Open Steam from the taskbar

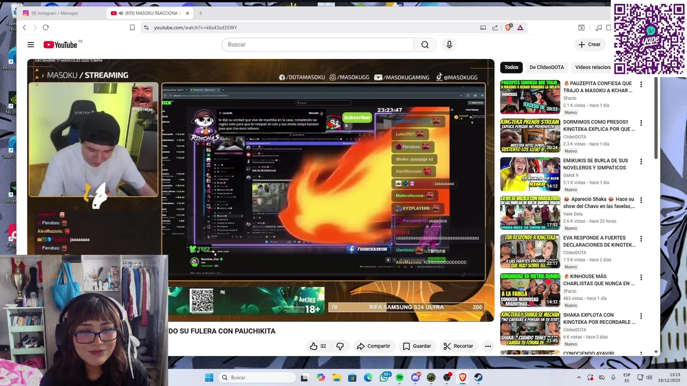point(478,377)
